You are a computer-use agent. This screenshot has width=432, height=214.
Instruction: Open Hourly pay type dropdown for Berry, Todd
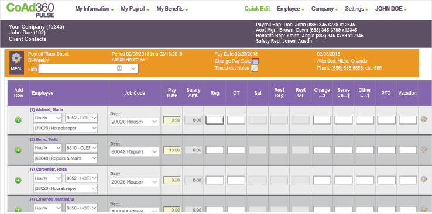47,148
